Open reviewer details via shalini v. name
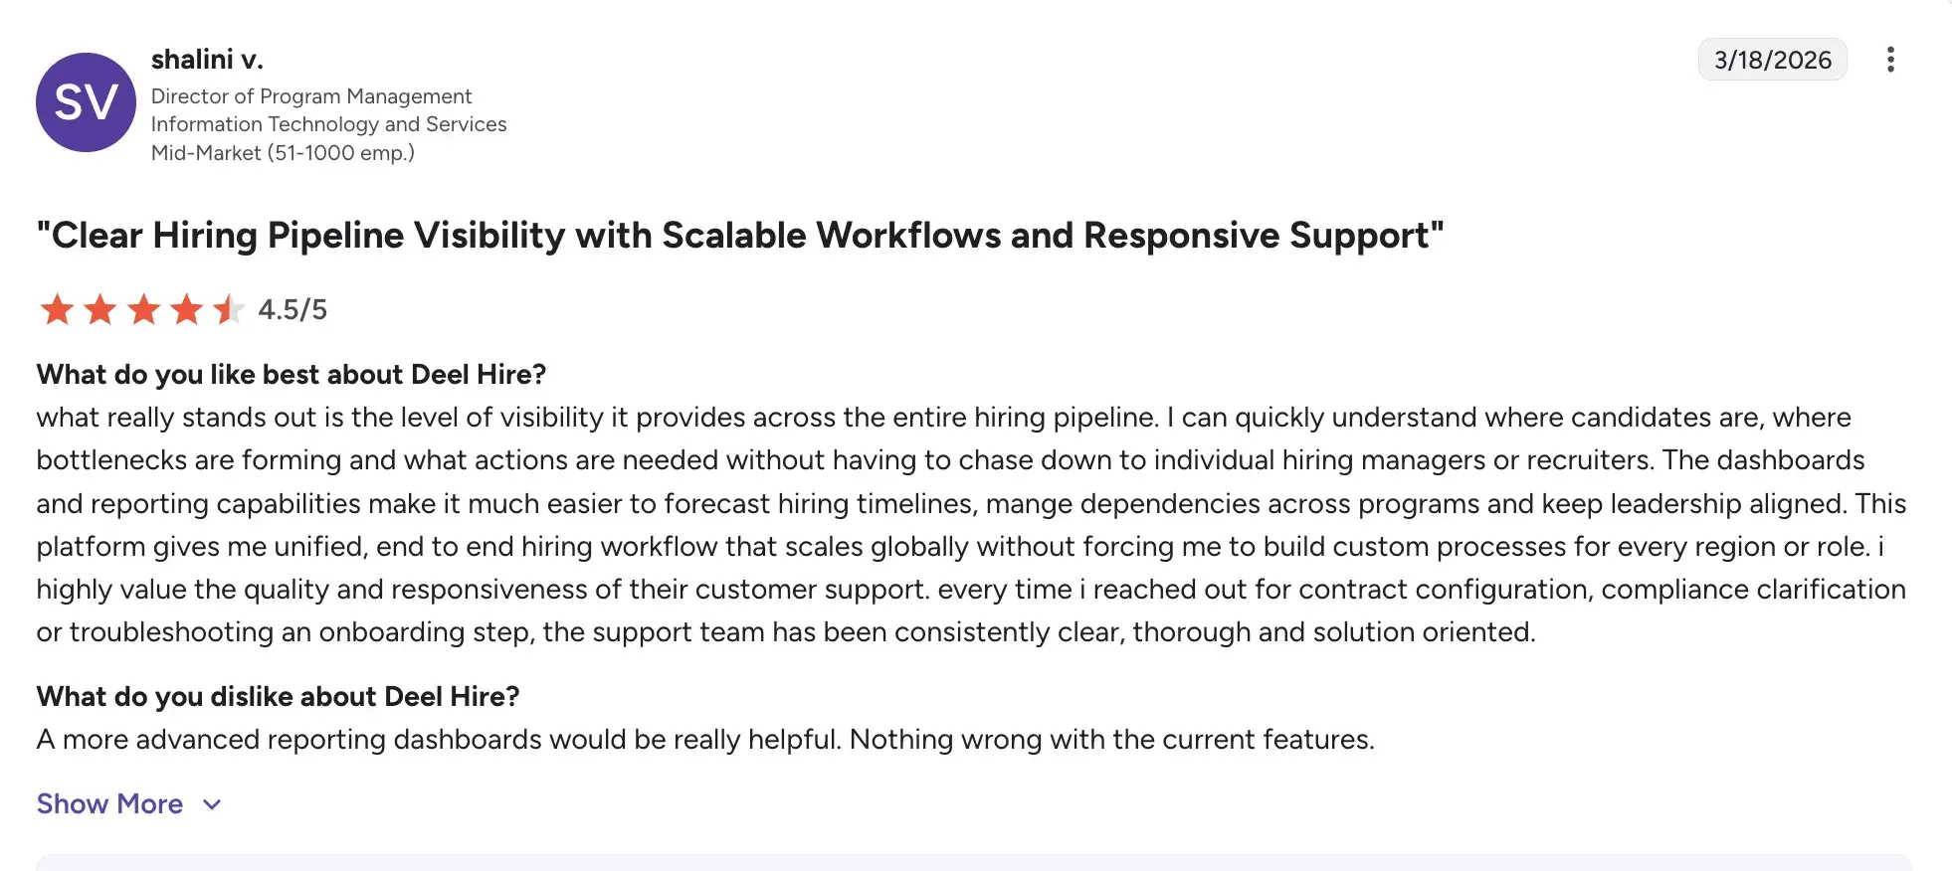1952x871 pixels. coord(207,59)
